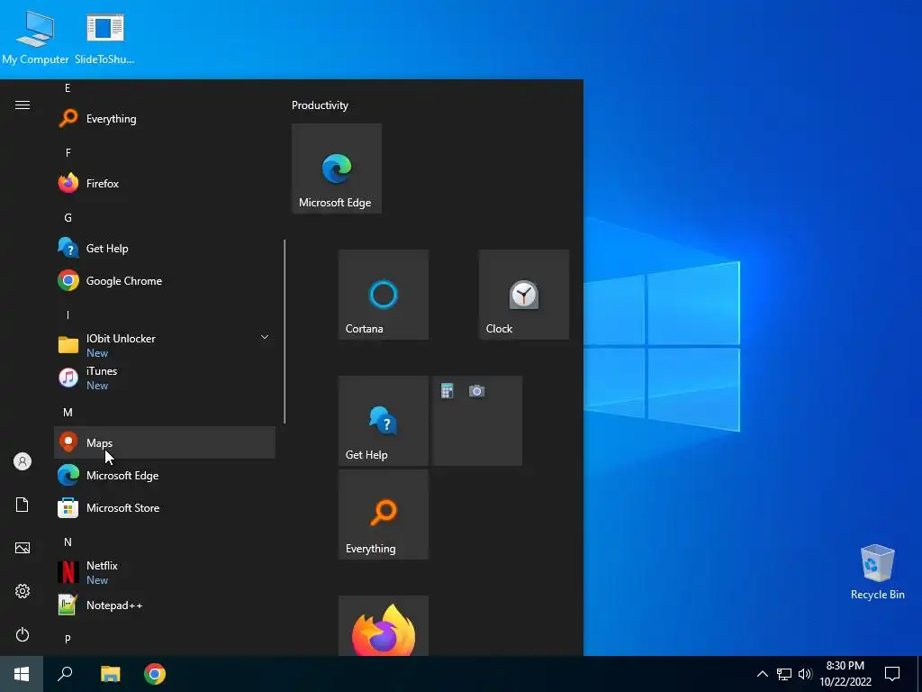Open the volume control tray icon
Screen dimensions: 922x692
pyautogui.click(x=805, y=674)
